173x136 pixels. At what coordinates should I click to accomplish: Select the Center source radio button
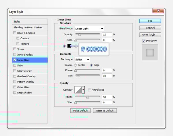tap(76, 65)
